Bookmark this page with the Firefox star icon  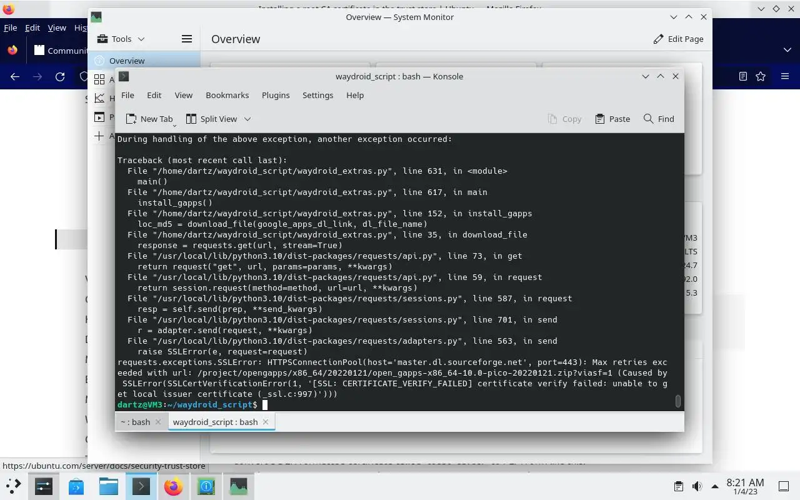point(761,76)
